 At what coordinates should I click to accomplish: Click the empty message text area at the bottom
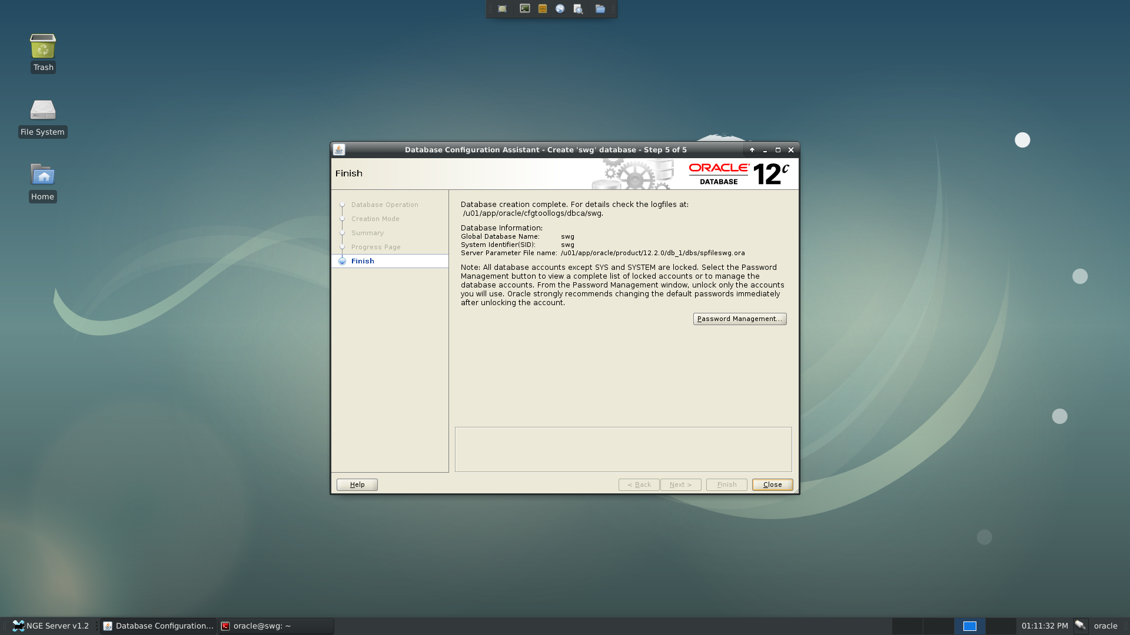pos(623,449)
